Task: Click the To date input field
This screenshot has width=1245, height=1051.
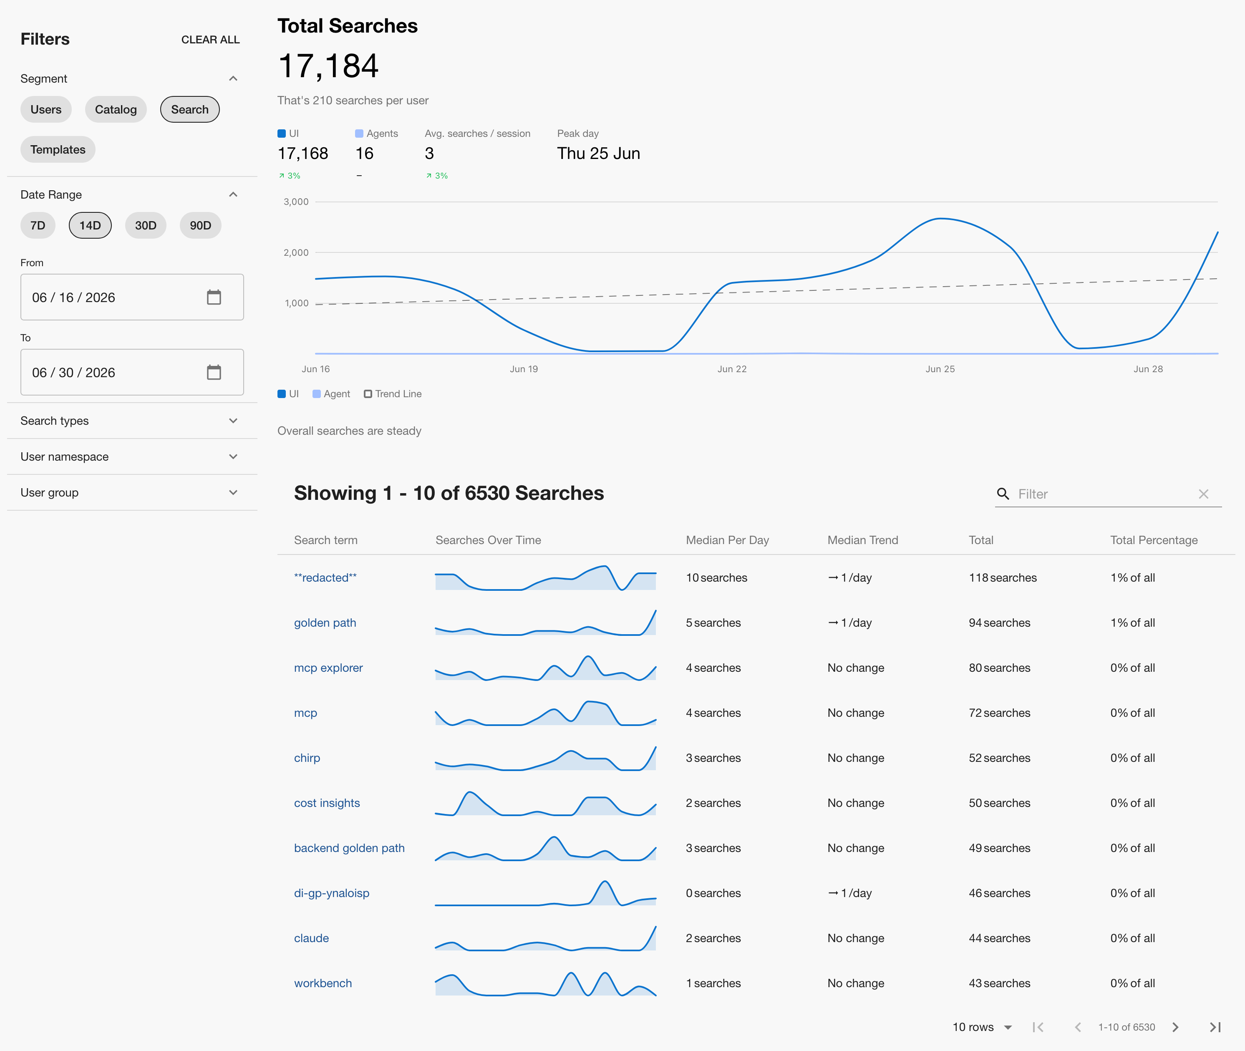Action: tap(132, 373)
